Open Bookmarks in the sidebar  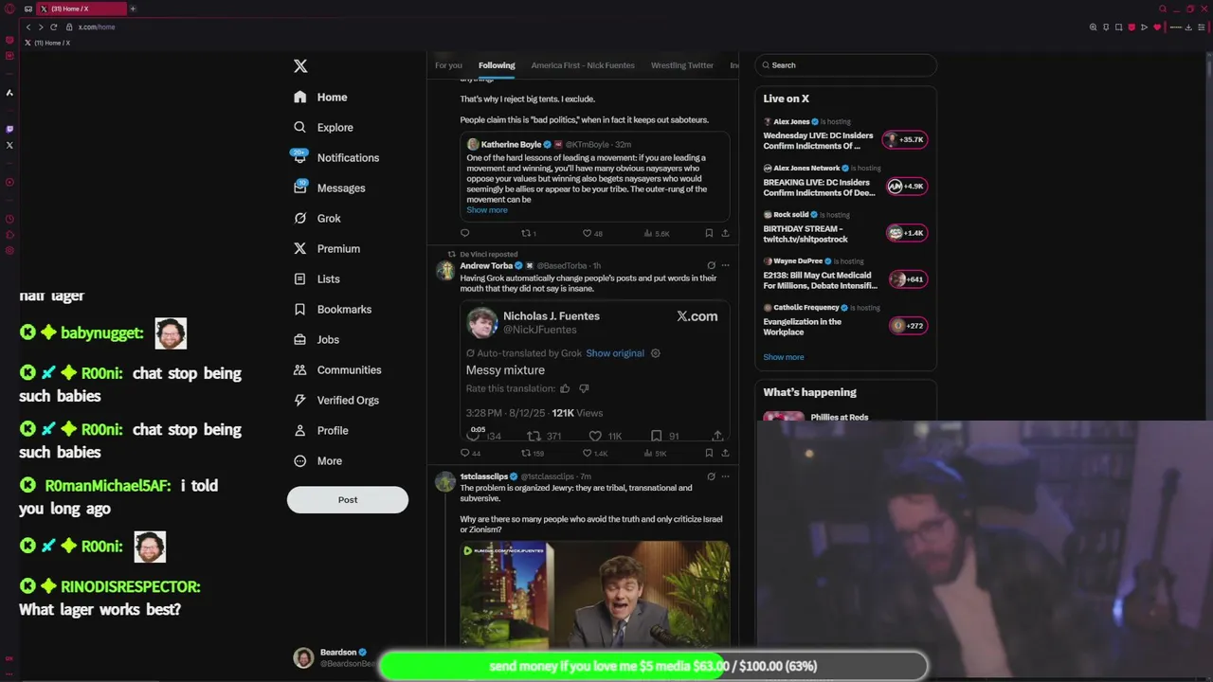[332, 309]
